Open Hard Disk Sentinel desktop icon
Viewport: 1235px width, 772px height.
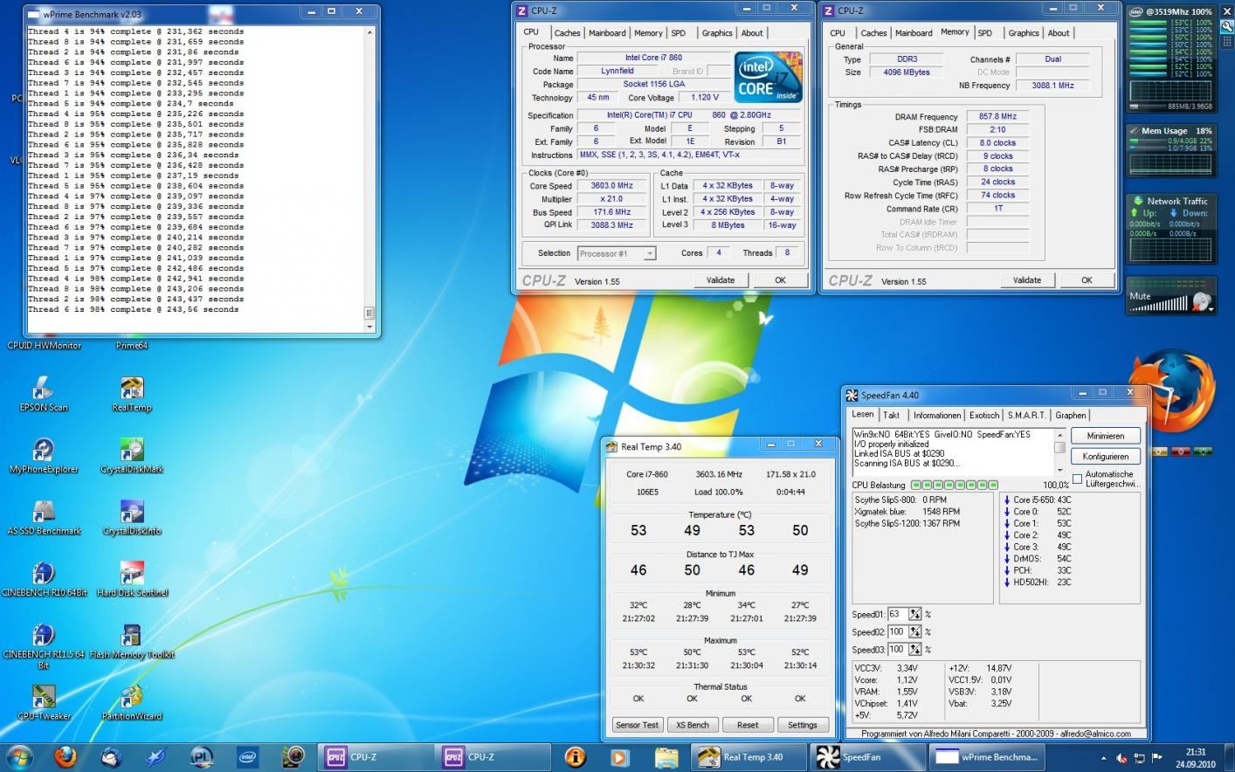point(132,580)
